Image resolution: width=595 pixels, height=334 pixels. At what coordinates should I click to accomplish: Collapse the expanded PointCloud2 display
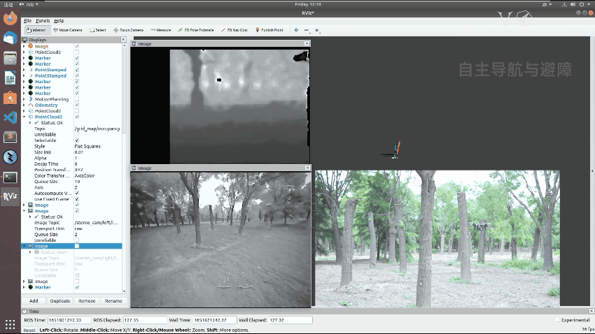(24, 117)
